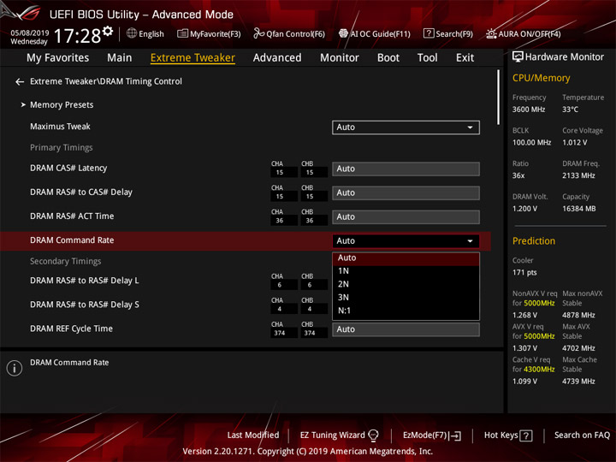Viewport: 616px width, 462px height.
Task: Toggle AURA ON/OFF light icon
Action: [x=491, y=33]
